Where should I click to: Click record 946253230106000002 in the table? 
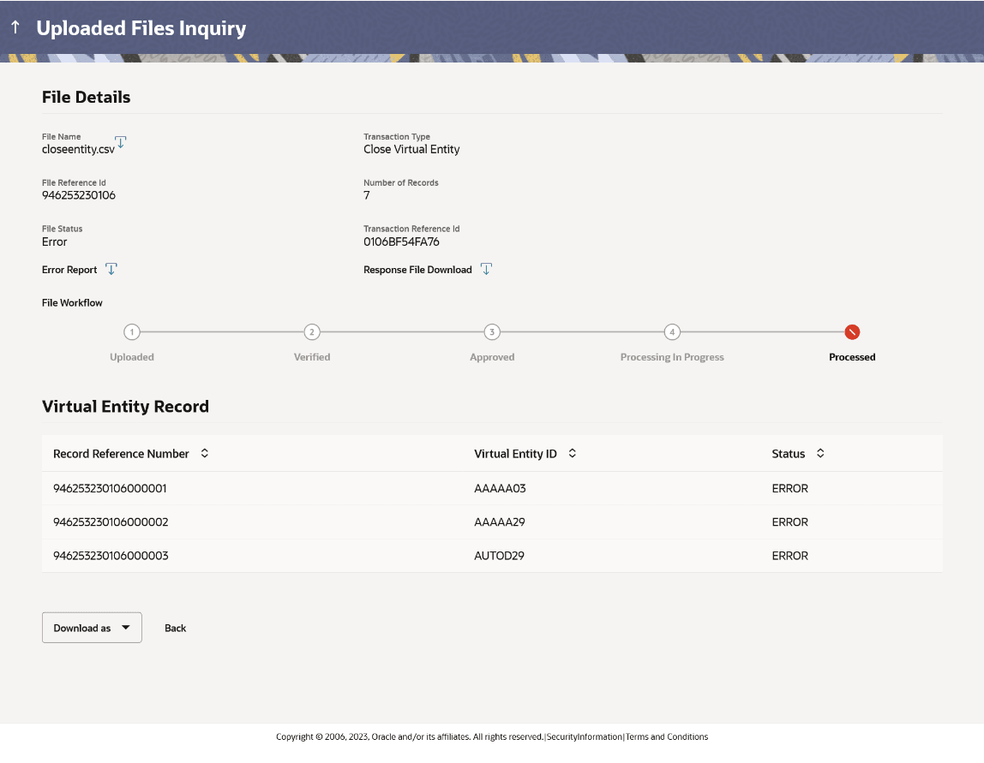112,522
